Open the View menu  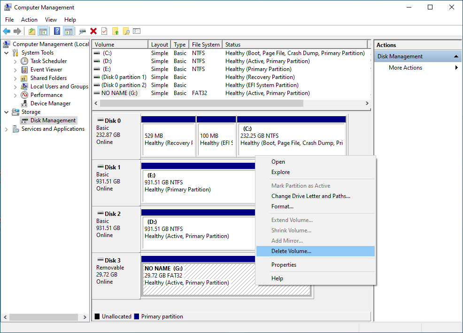tap(51, 19)
